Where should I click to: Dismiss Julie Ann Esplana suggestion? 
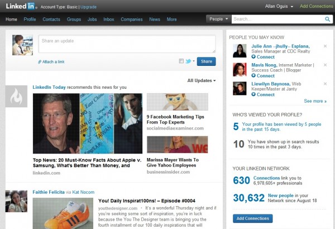325,46
